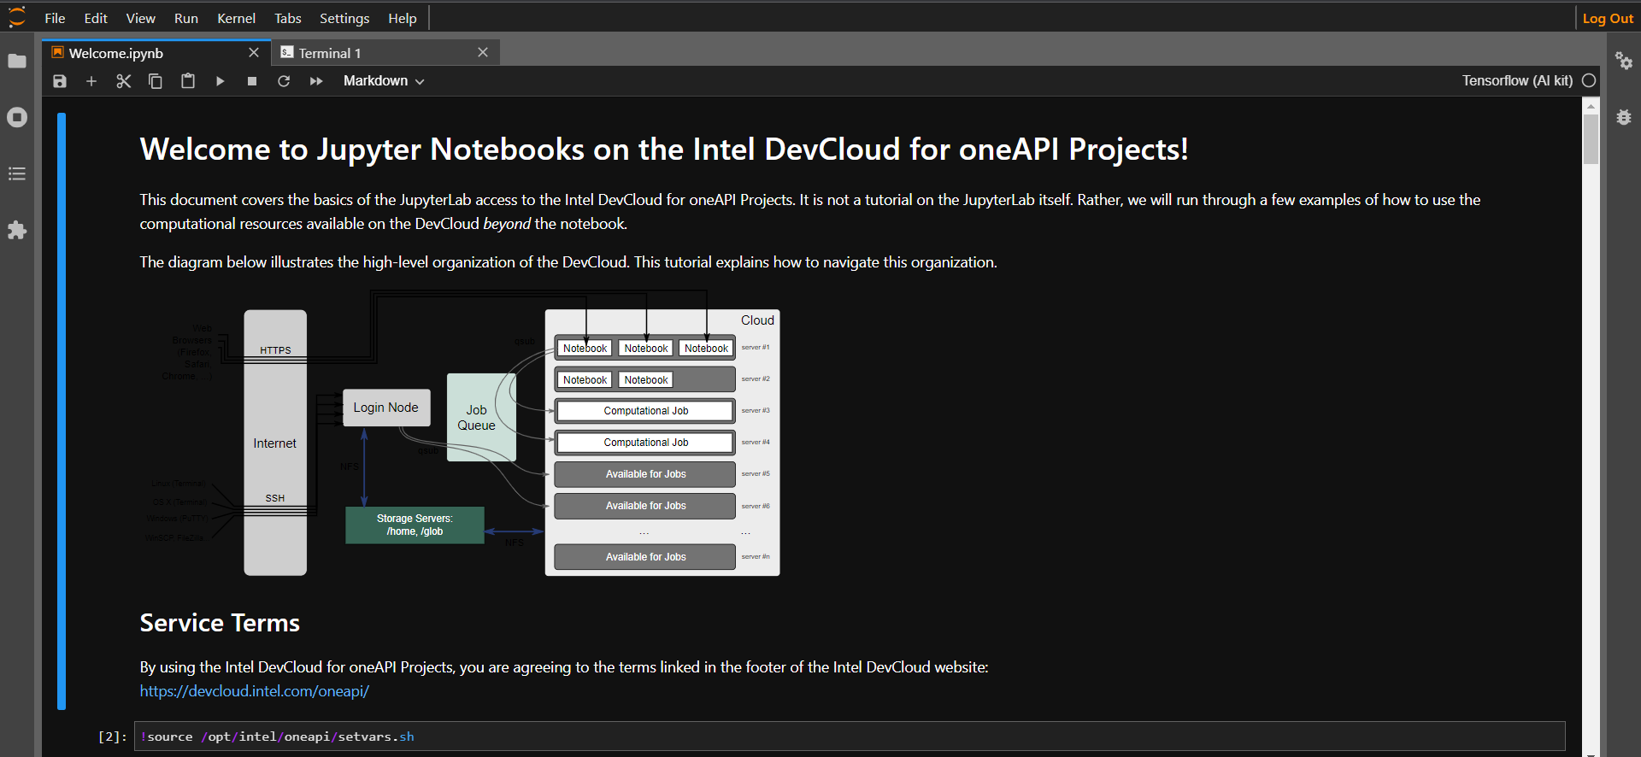1641x757 pixels.
Task: Insert a new cell with the plus icon
Action: tap(91, 81)
